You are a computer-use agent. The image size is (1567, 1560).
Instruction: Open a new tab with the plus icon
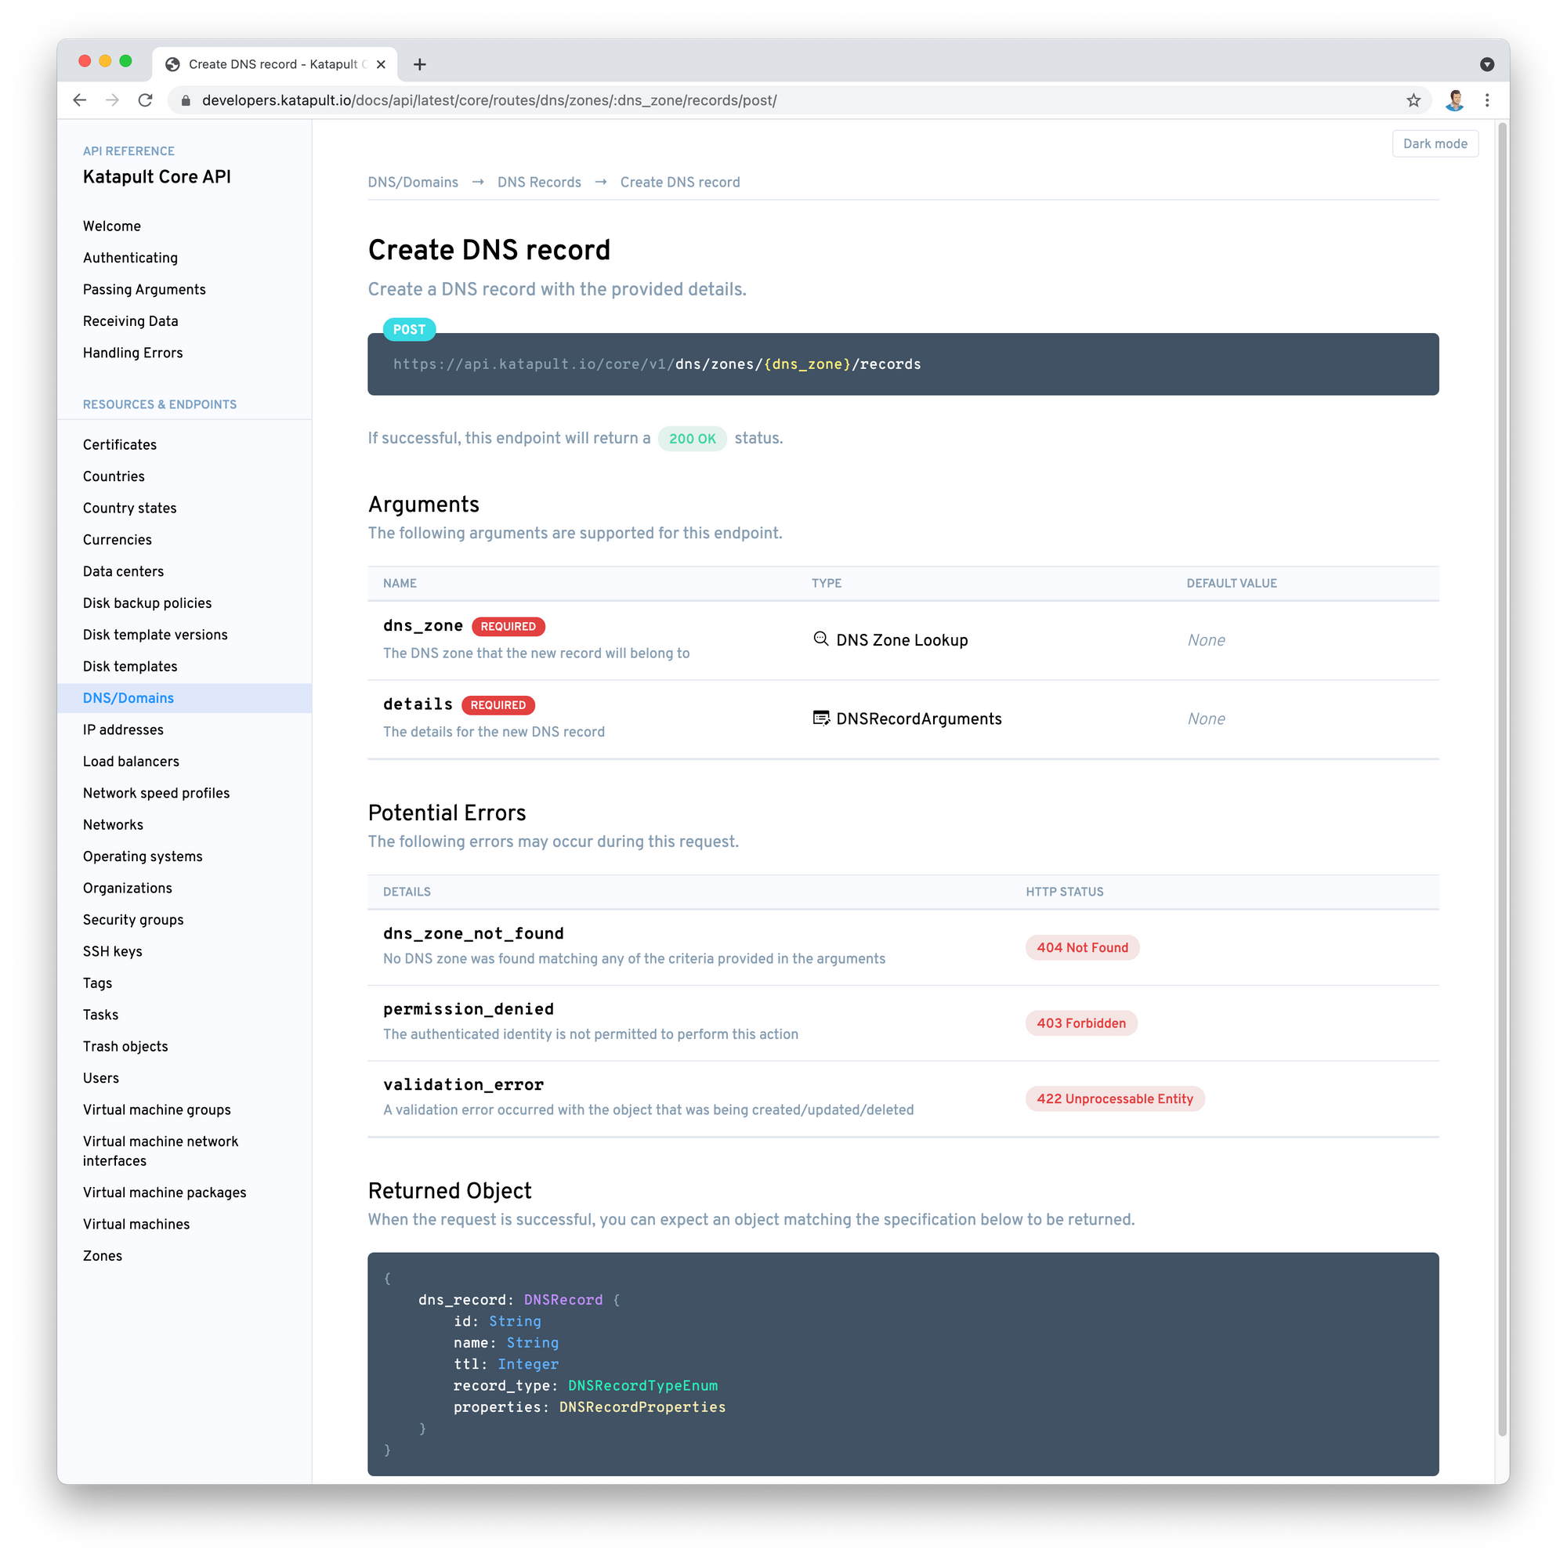pyautogui.click(x=419, y=64)
